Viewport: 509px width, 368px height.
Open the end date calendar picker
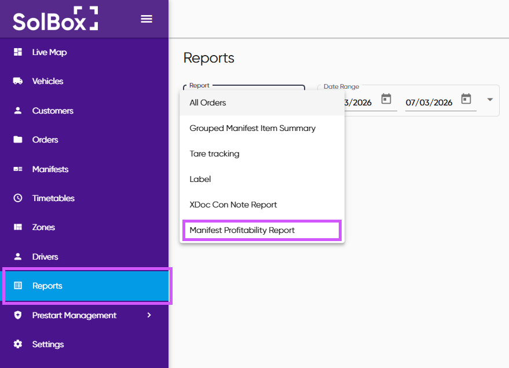click(x=466, y=99)
